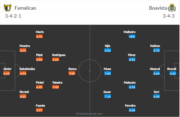Image resolution: width=180 pixels, height=117 pixels.
Task: Click the Famalicao team name
Action: coord(25,8)
